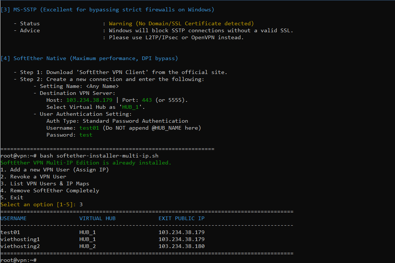Select the password 'test' value
The height and width of the screenshot is (263, 395).
(86, 134)
